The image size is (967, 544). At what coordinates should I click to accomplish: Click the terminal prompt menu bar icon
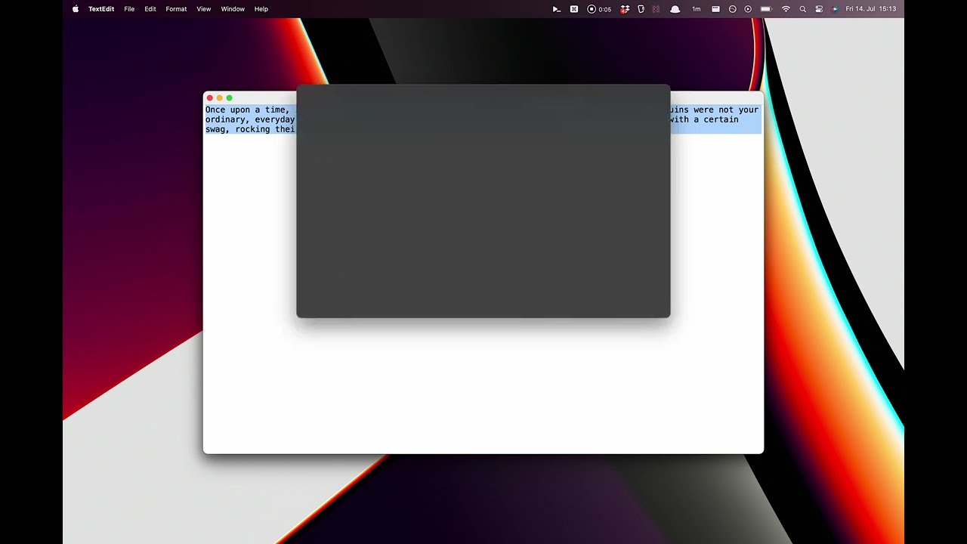[557, 9]
